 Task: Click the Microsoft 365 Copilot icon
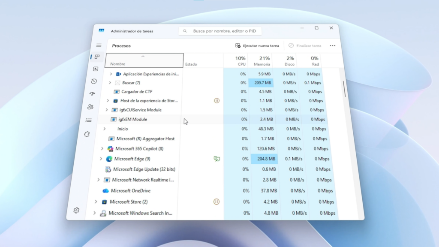pyautogui.click(x=110, y=149)
